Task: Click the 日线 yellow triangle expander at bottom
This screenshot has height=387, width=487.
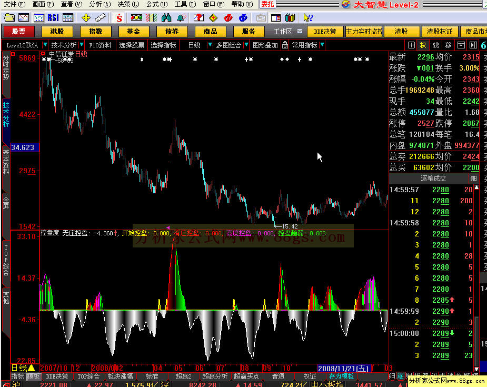Action: 32,368
